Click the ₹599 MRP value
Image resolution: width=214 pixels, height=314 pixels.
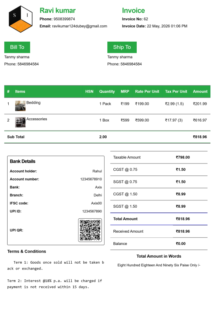tap(125, 120)
